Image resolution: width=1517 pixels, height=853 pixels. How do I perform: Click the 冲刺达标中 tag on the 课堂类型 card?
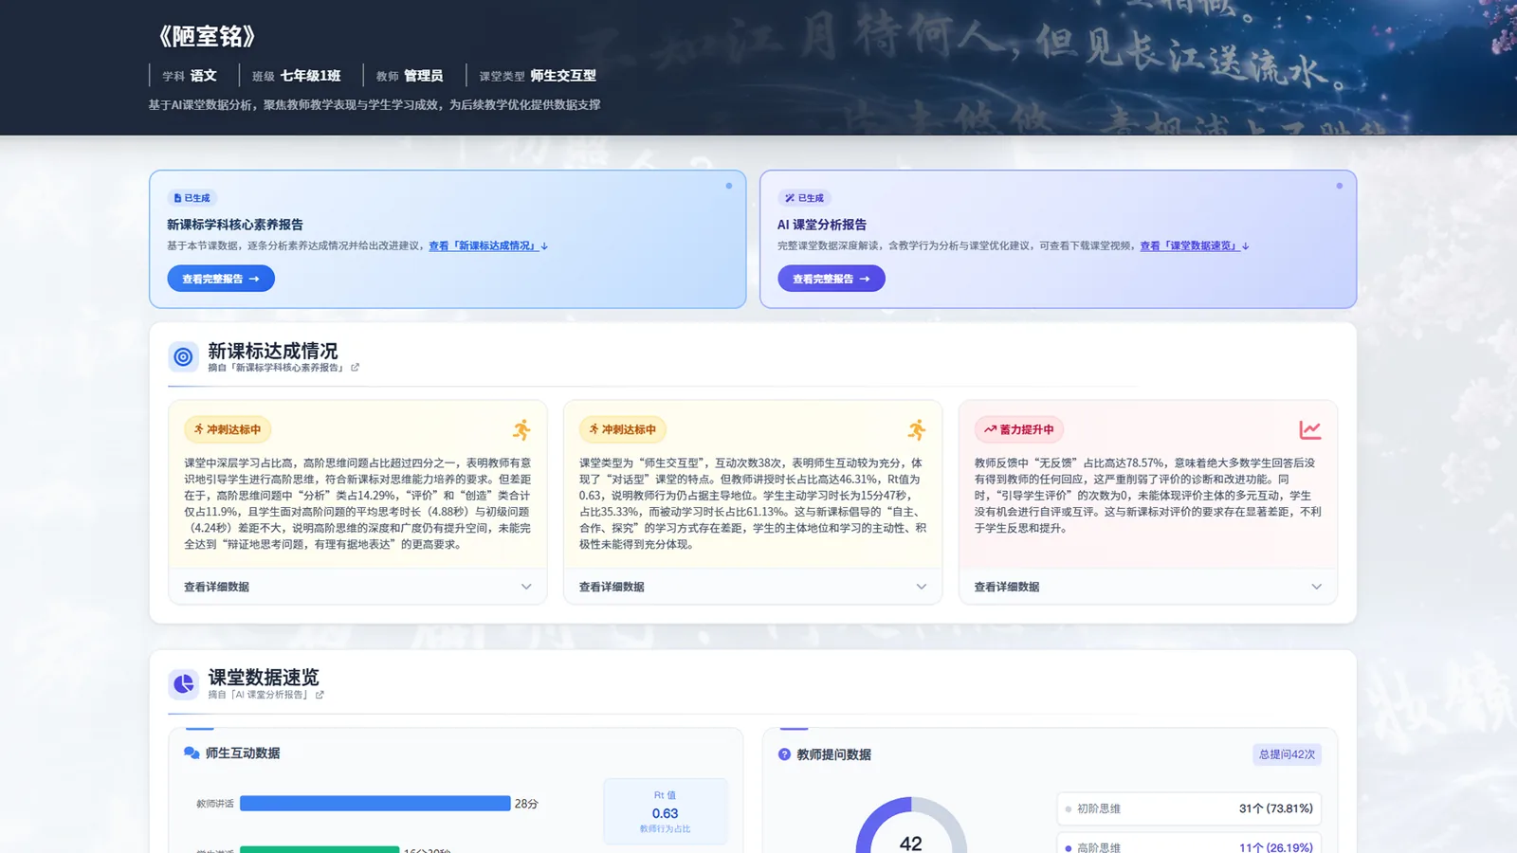623,429
